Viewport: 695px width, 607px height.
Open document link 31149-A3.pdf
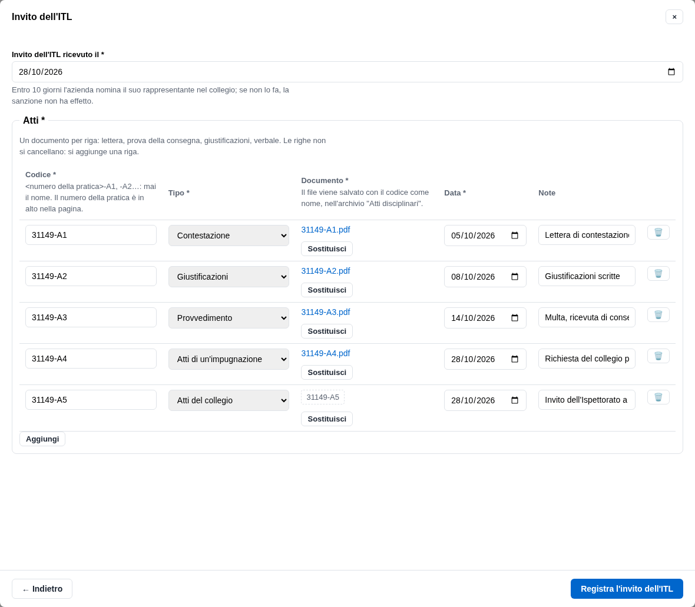[x=326, y=313]
